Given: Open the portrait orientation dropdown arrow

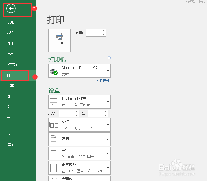Looking at the screenshot, I should point(108,139).
